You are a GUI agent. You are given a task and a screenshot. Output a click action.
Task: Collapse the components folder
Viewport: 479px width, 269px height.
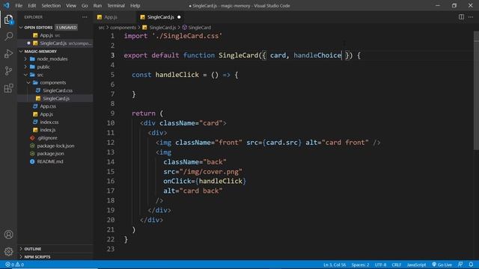click(x=28, y=83)
